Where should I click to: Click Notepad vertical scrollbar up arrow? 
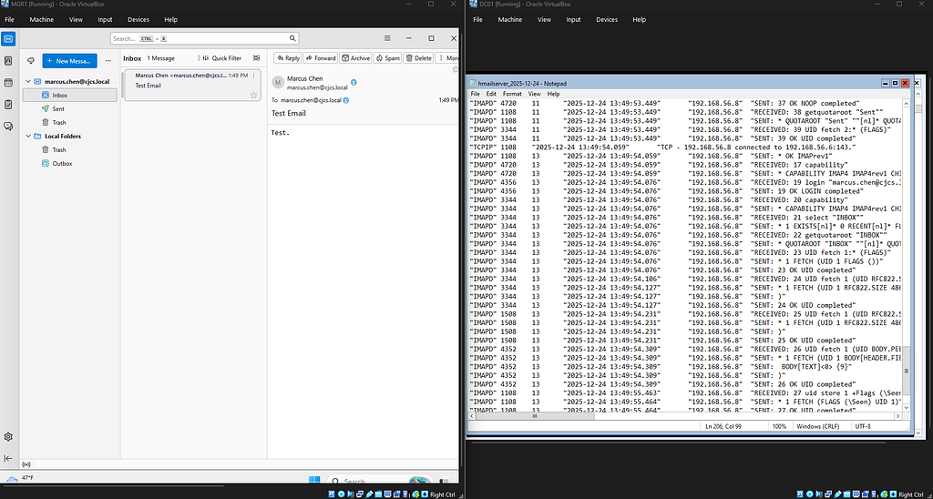pos(907,103)
